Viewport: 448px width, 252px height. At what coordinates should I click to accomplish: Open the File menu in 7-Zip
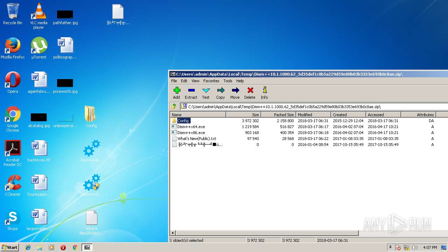(x=174, y=81)
